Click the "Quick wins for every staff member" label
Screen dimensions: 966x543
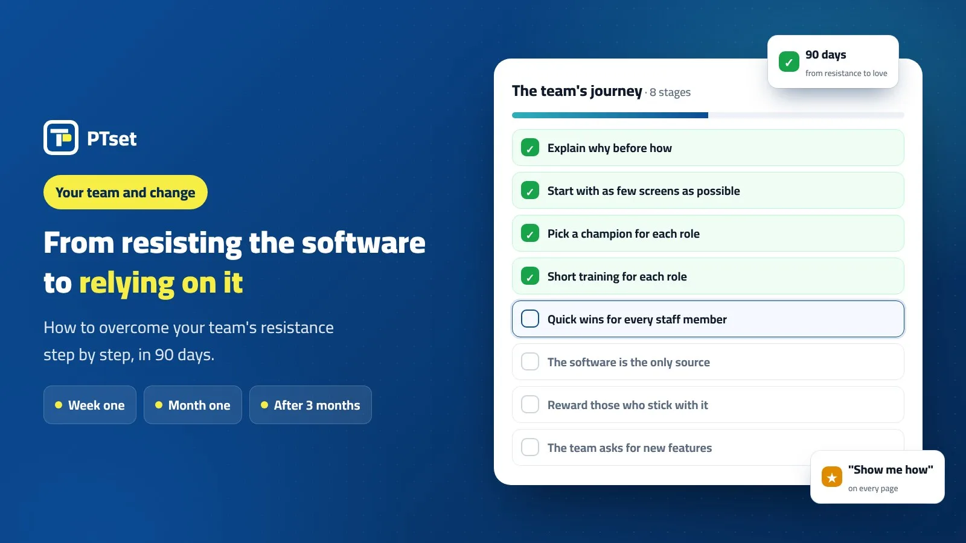[637, 320]
